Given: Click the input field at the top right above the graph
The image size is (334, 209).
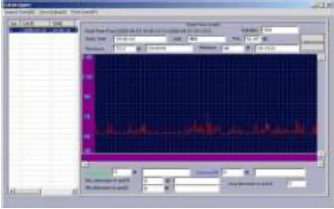Looking at the screenshot, I should click(x=281, y=30).
